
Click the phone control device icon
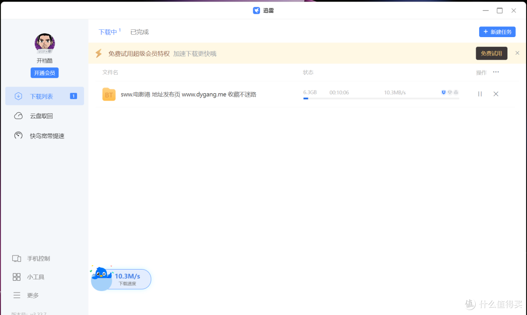(17, 258)
